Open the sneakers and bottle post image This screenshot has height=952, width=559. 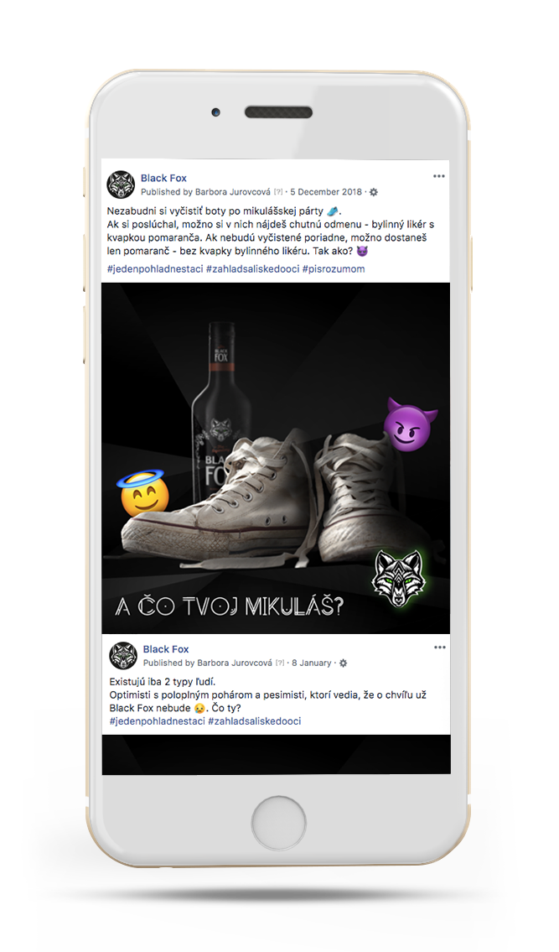pyautogui.click(x=276, y=419)
